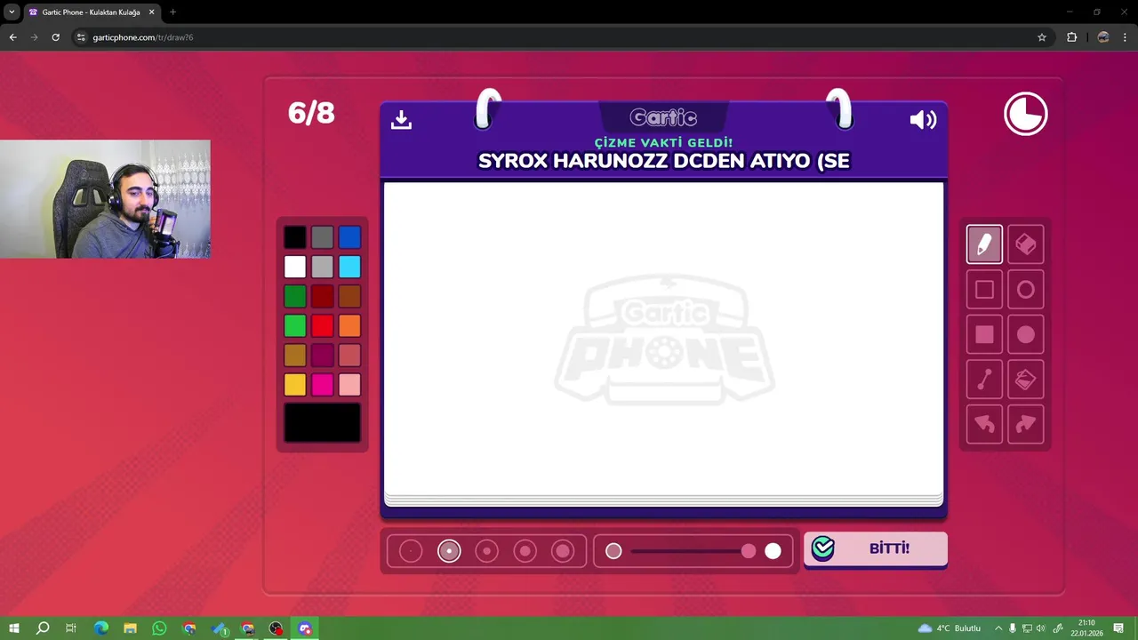
Task: Choose the largest brush size
Action: (563, 551)
